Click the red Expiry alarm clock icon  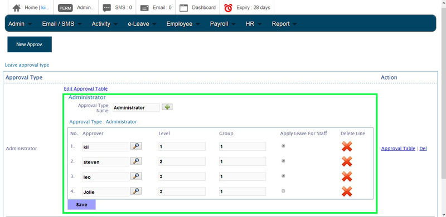pos(228,8)
